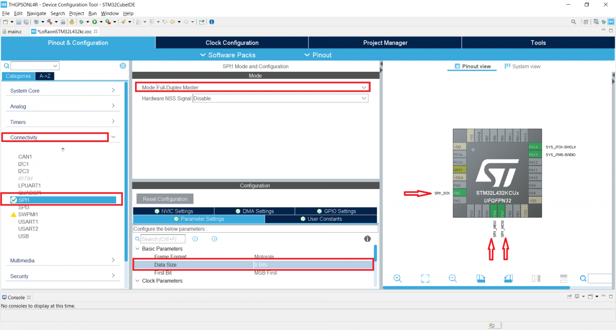Open the Clock Configuration tab
The height and width of the screenshot is (330, 616).
coord(232,43)
